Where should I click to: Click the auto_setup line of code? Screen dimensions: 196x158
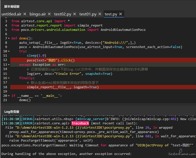click(77, 43)
